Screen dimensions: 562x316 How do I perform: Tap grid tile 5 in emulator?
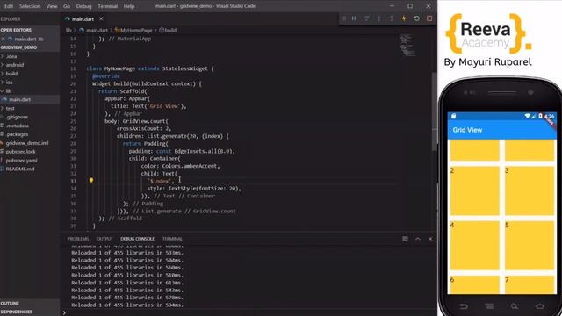pos(530,246)
